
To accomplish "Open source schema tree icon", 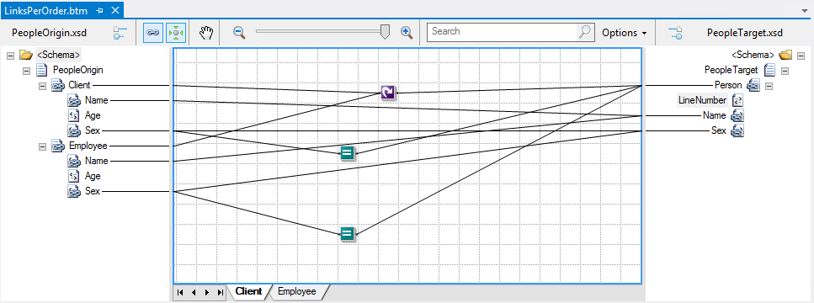I will tap(120, 33).
